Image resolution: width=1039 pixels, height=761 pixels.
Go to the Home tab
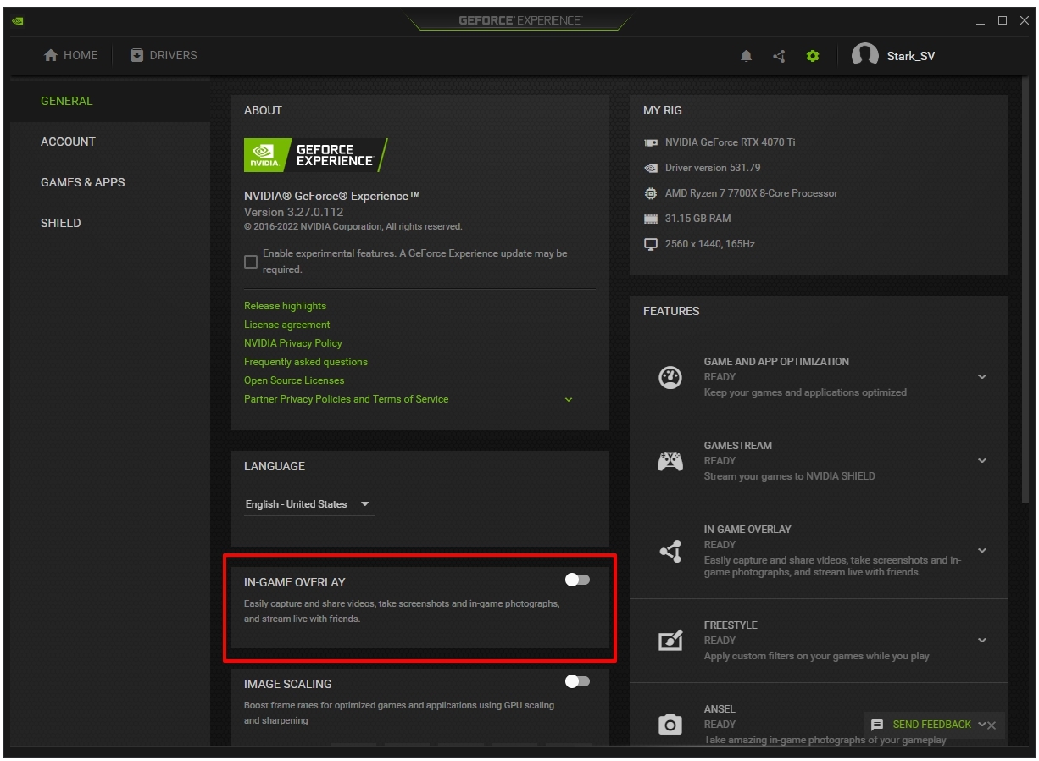point(71,55)
